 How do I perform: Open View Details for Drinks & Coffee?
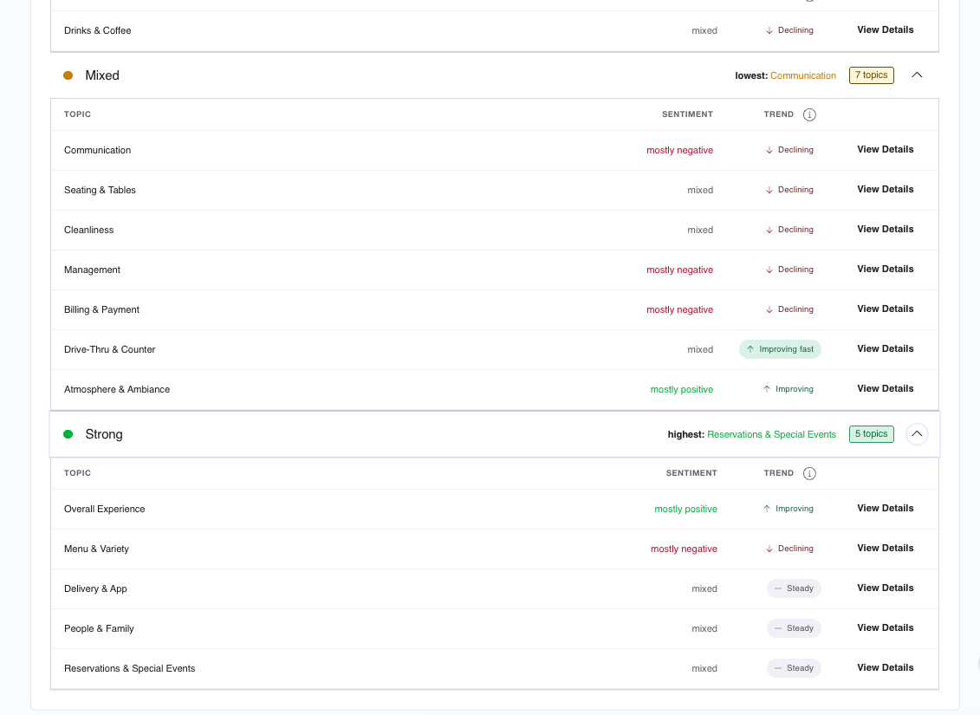[x=885, y=30]
